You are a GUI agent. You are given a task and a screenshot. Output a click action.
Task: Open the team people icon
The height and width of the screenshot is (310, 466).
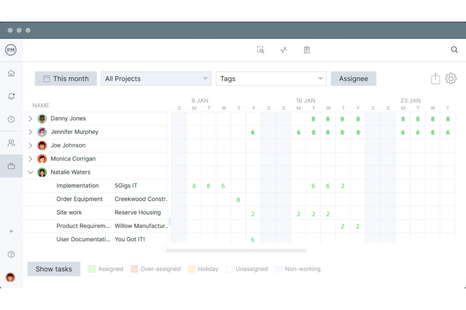tap(11, 143)
